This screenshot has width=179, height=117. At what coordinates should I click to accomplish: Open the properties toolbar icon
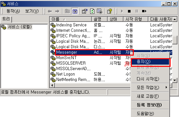click(85, 11)
